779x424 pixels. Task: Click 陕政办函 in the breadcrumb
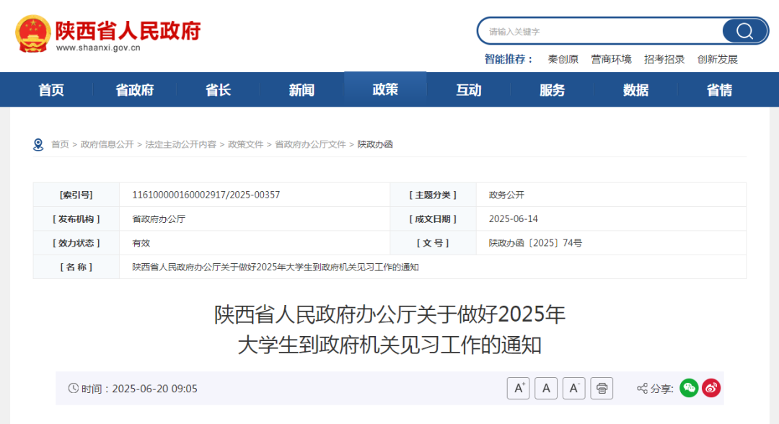(x=375, y=144)
